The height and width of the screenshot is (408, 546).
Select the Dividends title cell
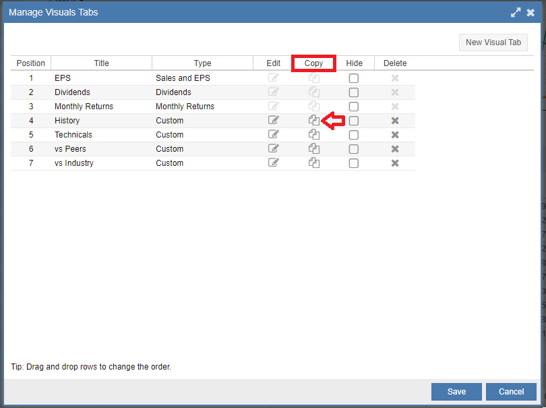tap(101, 92)
